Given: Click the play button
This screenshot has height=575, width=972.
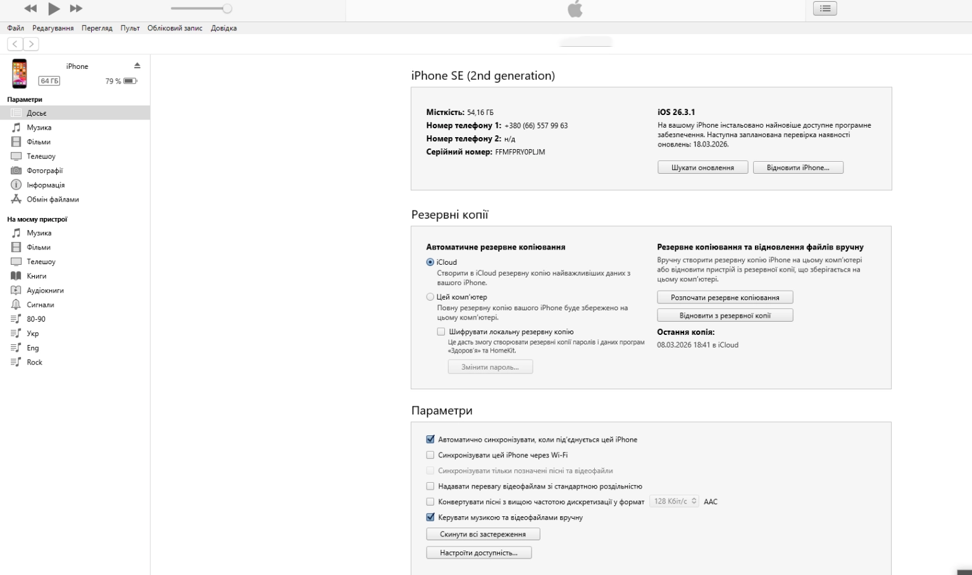Looking at the screenshot, I should coord(54,8).
